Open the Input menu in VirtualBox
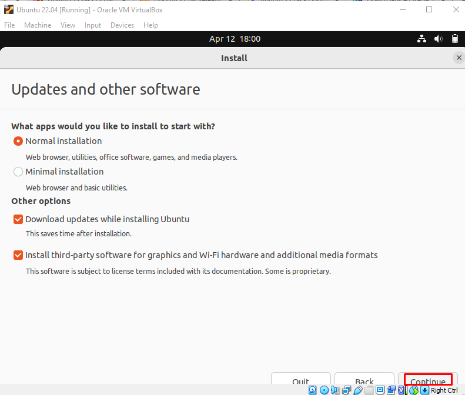This screenshot has height=395, width=465. (x=93, y=25)
